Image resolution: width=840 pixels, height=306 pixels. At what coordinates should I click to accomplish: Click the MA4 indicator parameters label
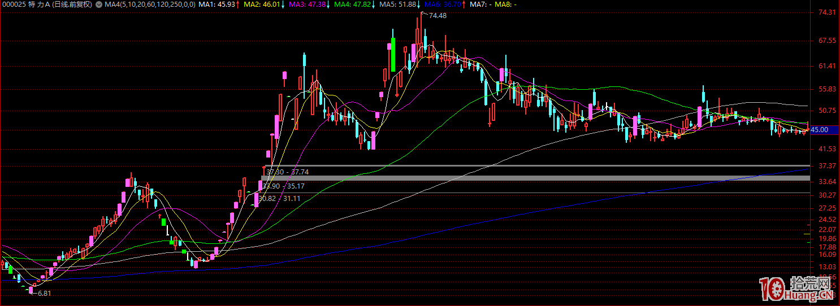[x=150, y=5]
